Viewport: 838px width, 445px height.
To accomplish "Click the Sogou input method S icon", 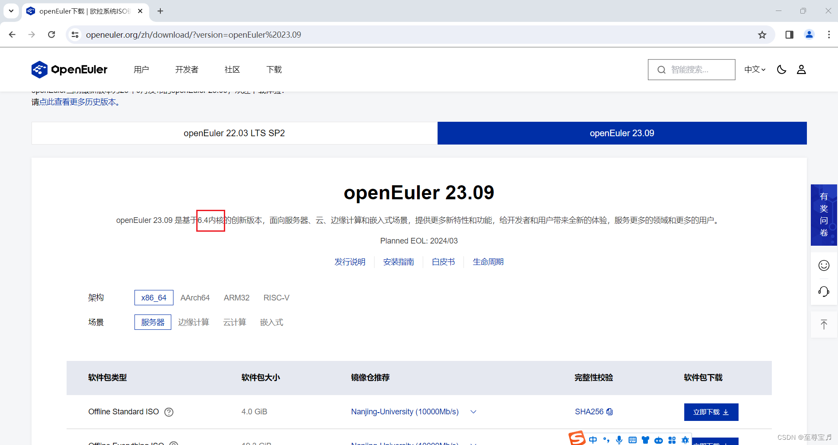I will 577,438.
